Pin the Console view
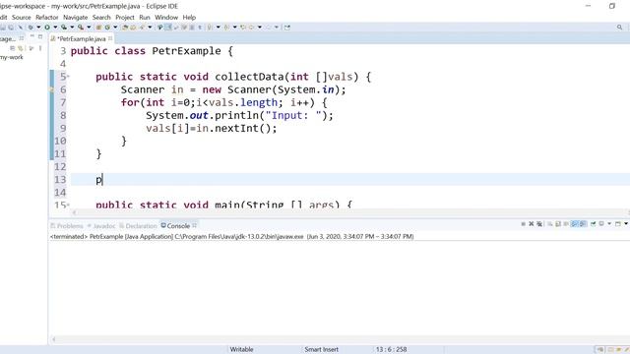Viewport: 630px width, 354px height. click(593, 224)
